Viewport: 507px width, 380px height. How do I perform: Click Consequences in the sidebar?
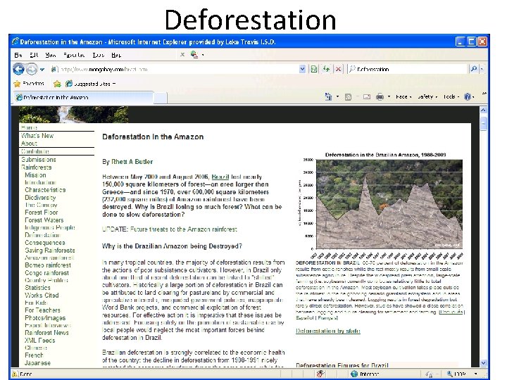pyautogui.click(x=44, y=242)
